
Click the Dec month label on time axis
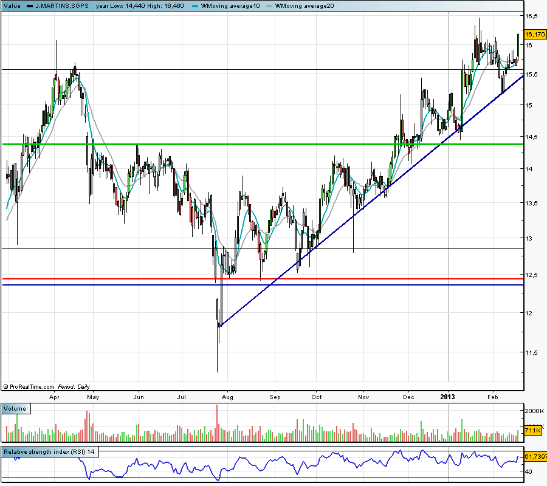(408, 397)
